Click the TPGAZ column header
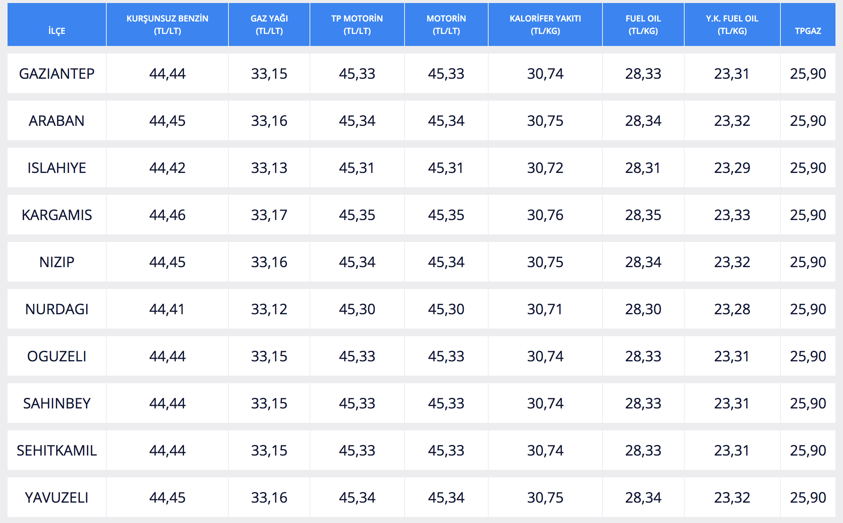 (808, 31)
